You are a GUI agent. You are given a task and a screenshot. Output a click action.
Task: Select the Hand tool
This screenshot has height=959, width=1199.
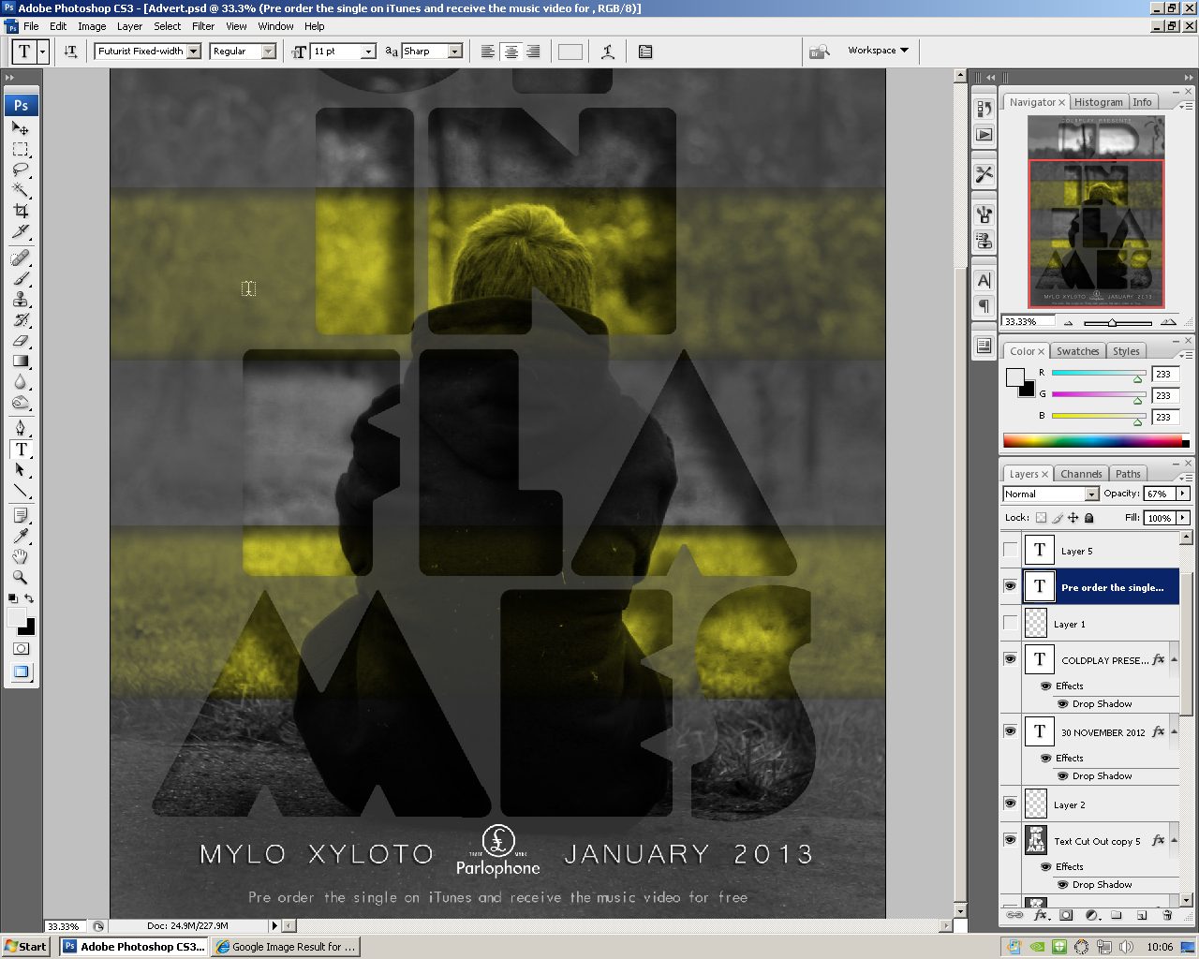[x=21, y=557]
